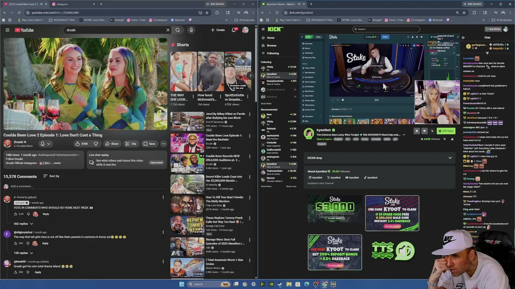Save the video to a playlist
The height and width of the screenshot is (289, 515).
(149, 144)
